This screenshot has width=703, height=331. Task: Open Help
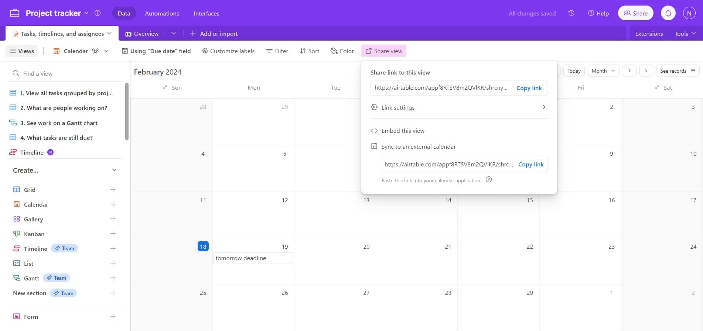tap(598, 13)
